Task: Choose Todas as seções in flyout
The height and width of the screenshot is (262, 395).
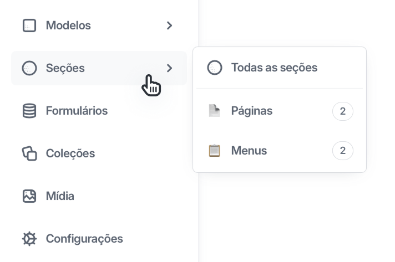Action: pos(280,68)
